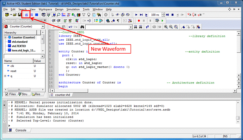Click the Zoom In magnifier icon
This screenshot has height=140, width=243.
(166, 27)
